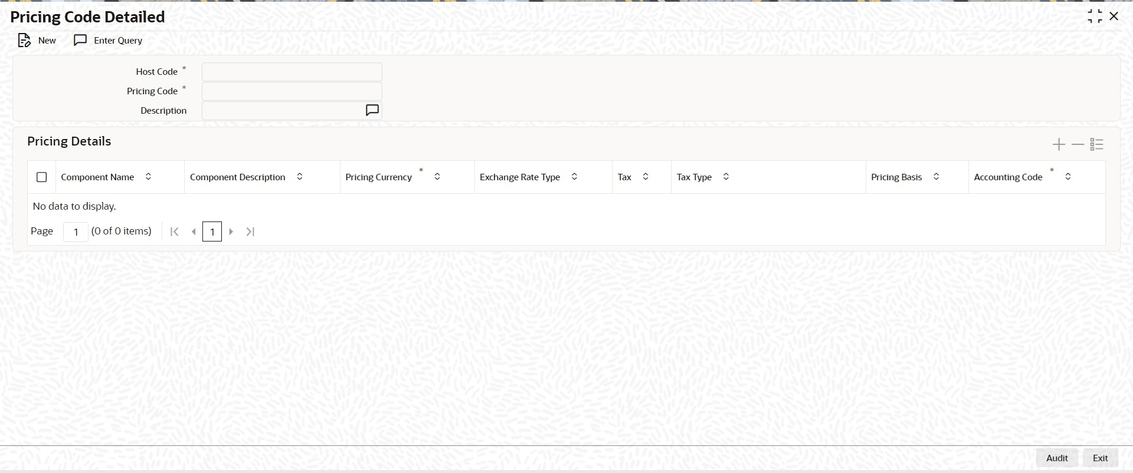Focus the Pricing Code input field
The image size is (1133, 473).
click(x=292, y=91)
